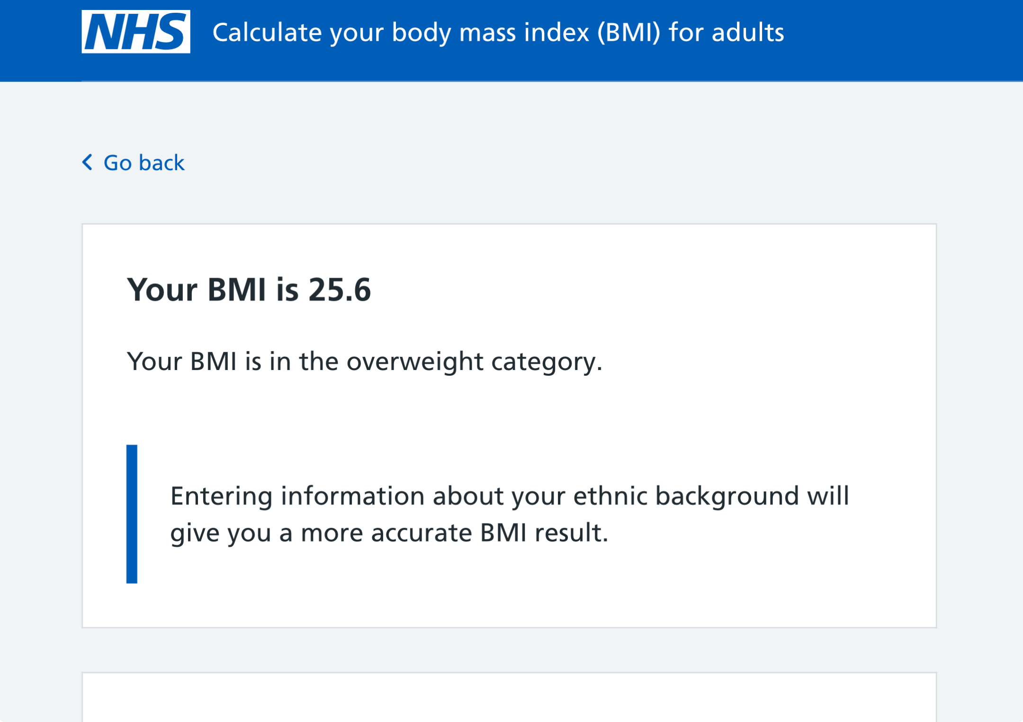Click the word 'Your' in the BMI heading
Screen dimensions: 1023x722
pyautogui.click(x=162, y=289)
